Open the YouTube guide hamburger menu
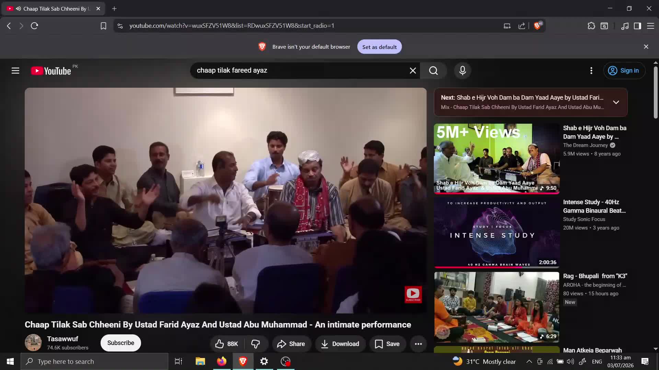659x370 pixels. coord(15,71)
